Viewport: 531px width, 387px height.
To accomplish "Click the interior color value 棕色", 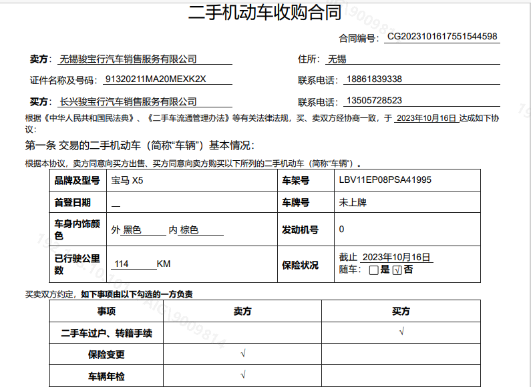I will tap(189, 230).
